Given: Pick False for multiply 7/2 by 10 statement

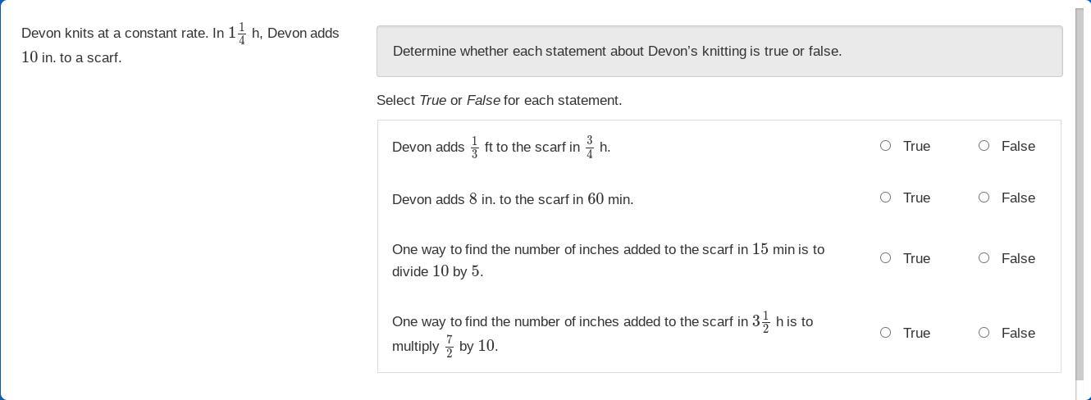Looking at the screenshot, I should 984,333.
